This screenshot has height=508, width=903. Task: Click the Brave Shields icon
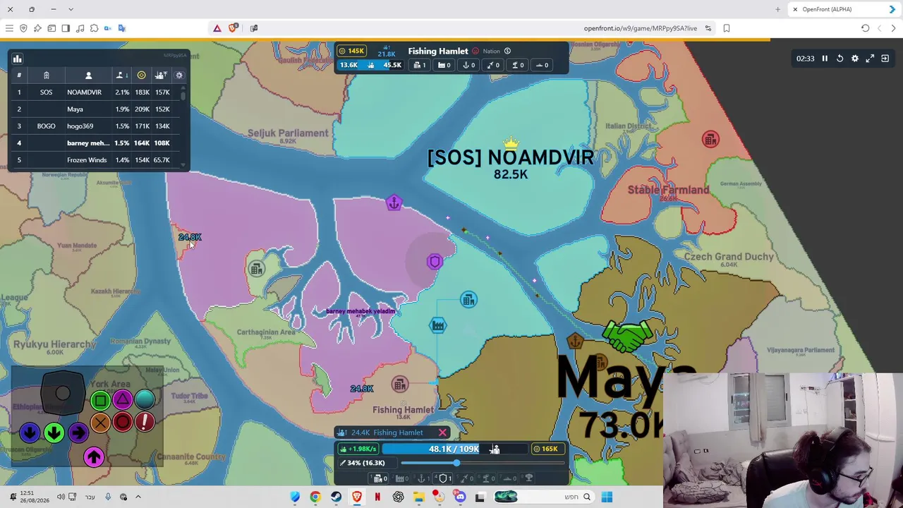(233, 28)
